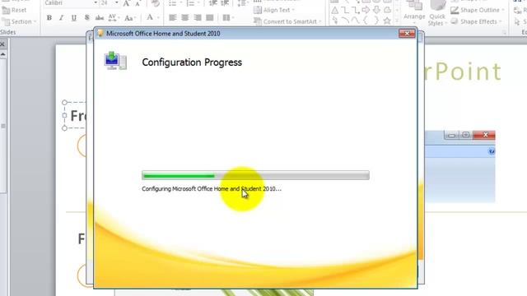Select the arc shape in gallery
The width and height of the screenshot is (527, 296).
coord(345,21)
